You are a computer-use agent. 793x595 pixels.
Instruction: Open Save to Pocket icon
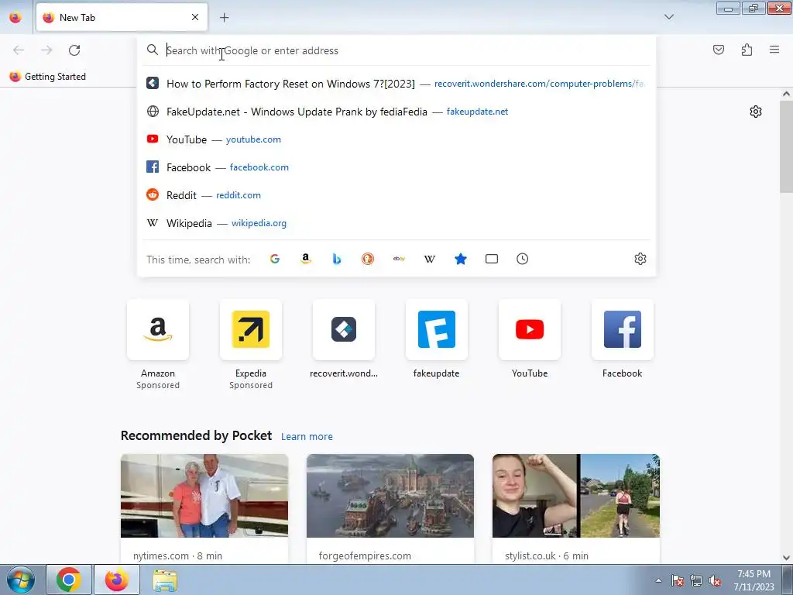coord(718,50)
